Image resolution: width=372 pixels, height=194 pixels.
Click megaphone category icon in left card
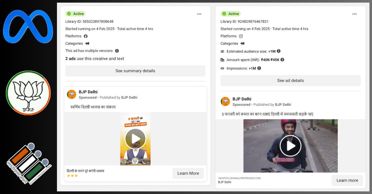(87, 44)
